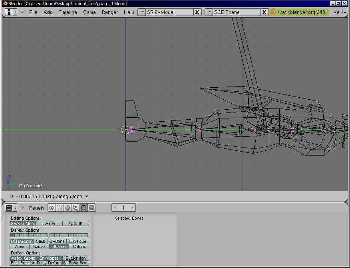Switch bone display to Envelope mode

coord(78,241)
